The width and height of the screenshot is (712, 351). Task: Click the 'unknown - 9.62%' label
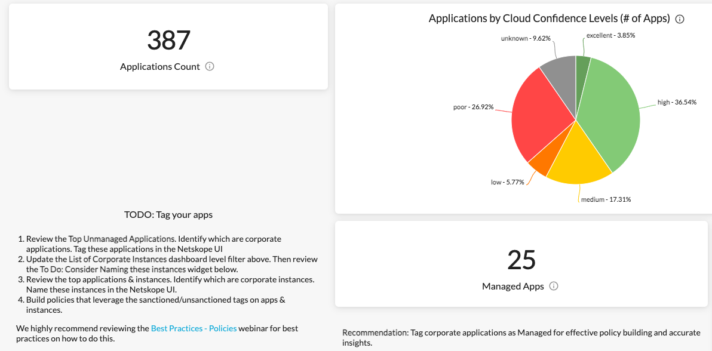coord(526,39)
